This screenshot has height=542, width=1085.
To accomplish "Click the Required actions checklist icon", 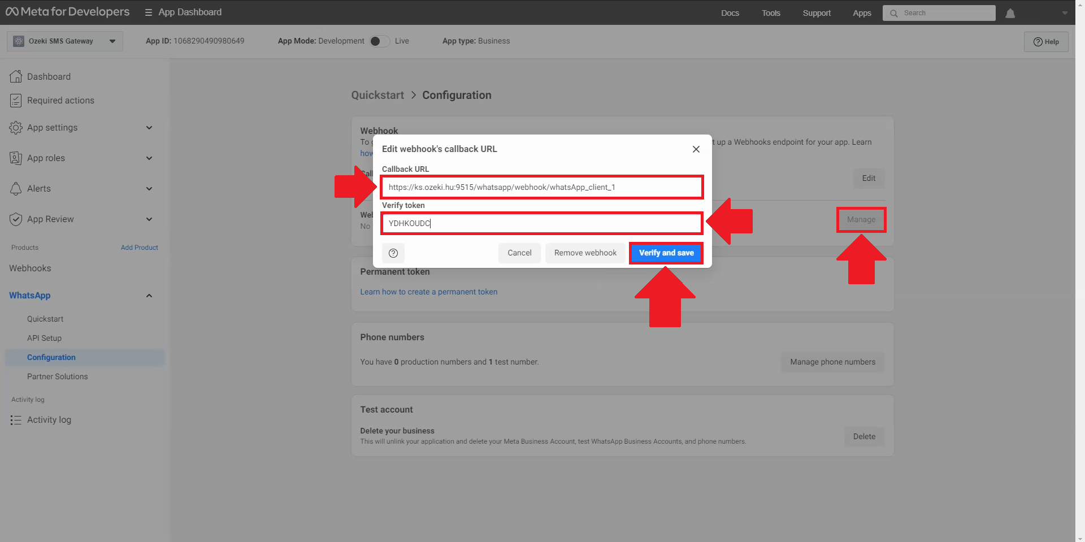I will [x=16, y=101].
